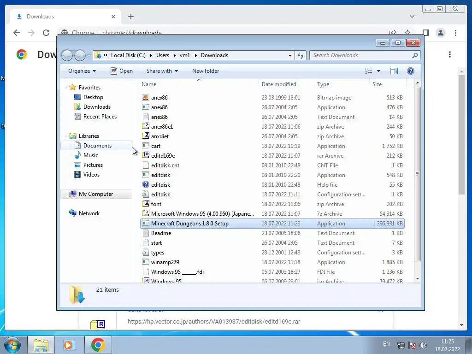Click the Chrome page vertical scrollbar
Viewport: 472px width, 354px height.
coord(461,135)
